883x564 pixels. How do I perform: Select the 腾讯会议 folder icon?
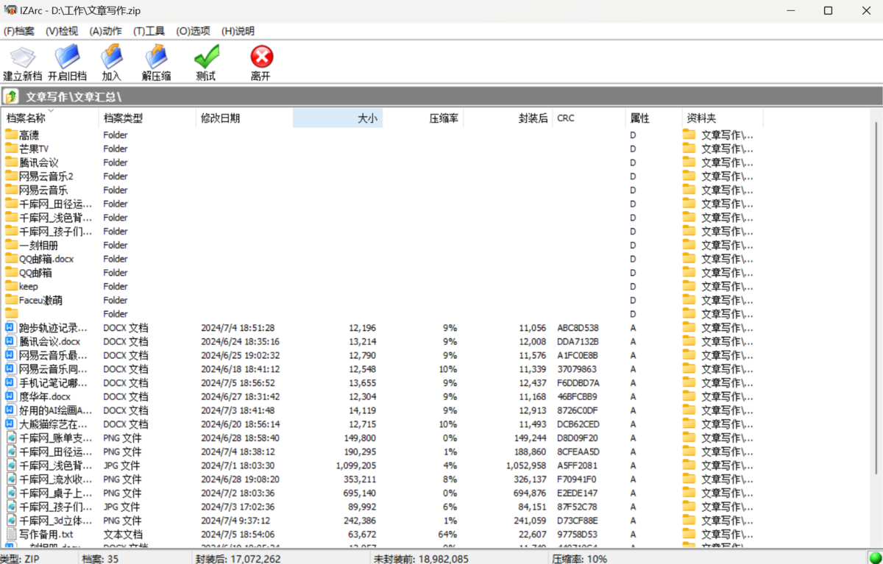(11, 163)
